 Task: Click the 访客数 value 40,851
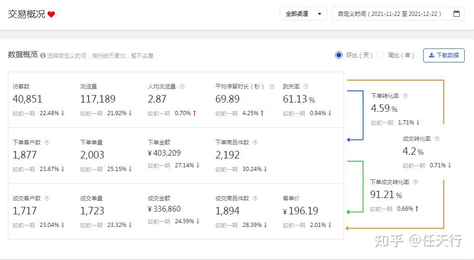tap(27, 99)
